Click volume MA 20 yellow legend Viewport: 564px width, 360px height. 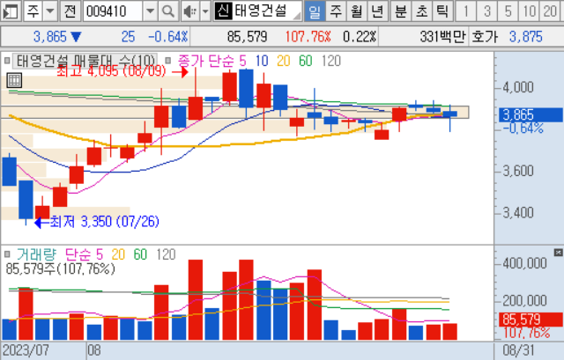pyautogui.click(x=118, y=254)
